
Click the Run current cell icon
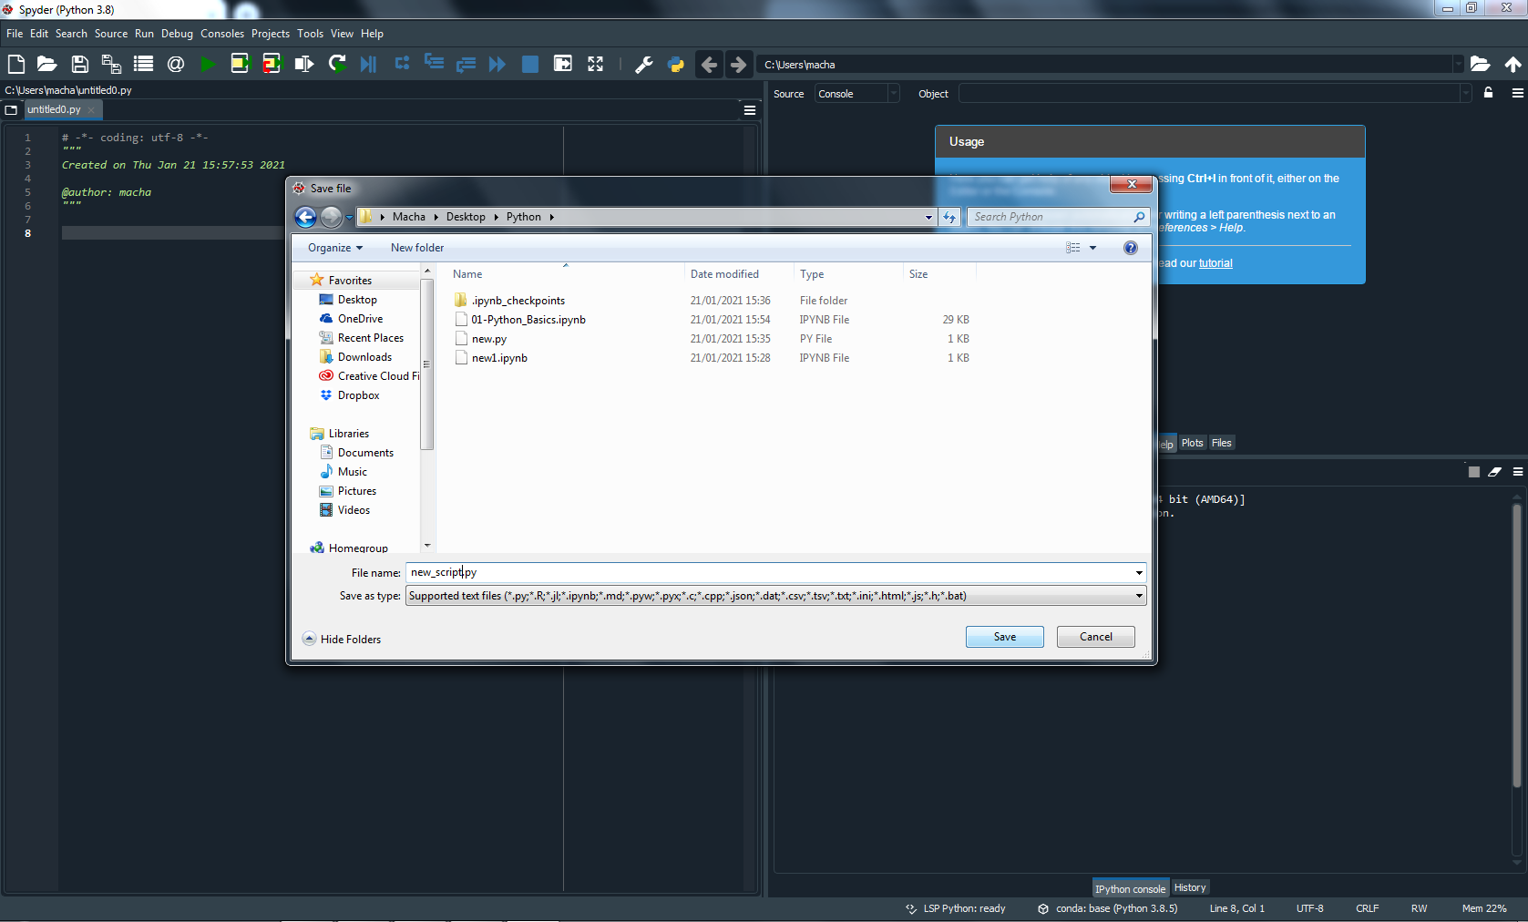[240, 64]
